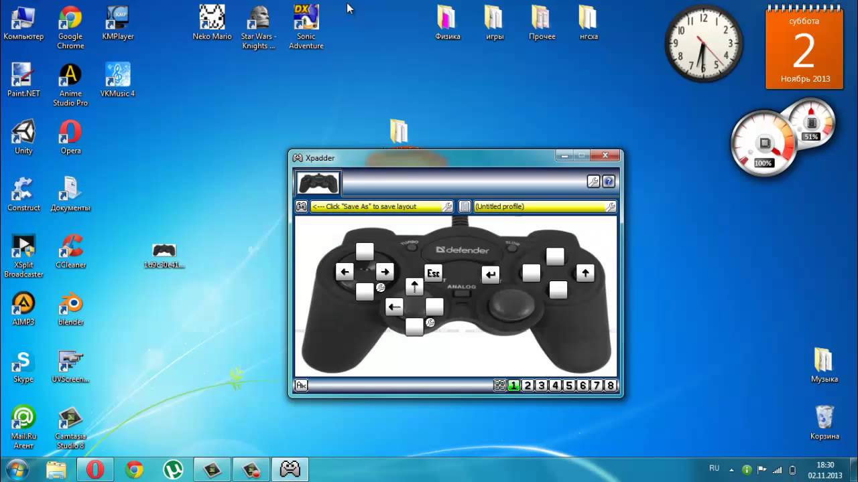Click the taskbar clock showing 18:30
Screen dimensions: 858x482
click(x=826, y=470)
